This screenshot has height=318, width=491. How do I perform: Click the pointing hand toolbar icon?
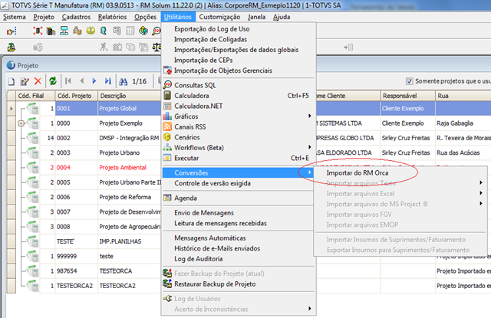tap(12, 31)
